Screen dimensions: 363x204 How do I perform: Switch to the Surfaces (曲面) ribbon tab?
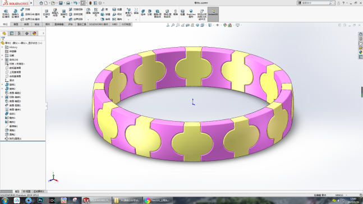(26, 24)
